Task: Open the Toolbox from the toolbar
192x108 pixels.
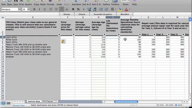Action: [115, 3]
